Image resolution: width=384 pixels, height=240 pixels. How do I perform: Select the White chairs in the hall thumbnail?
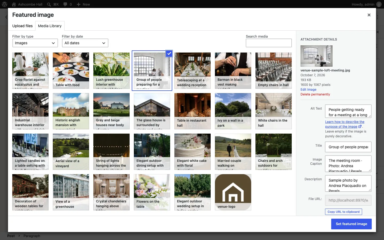click(274, 111)
